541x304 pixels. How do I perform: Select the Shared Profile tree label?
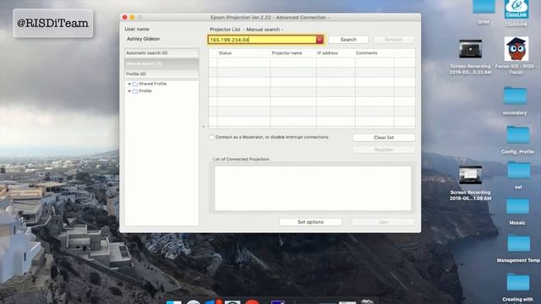(x=153, y=84)
